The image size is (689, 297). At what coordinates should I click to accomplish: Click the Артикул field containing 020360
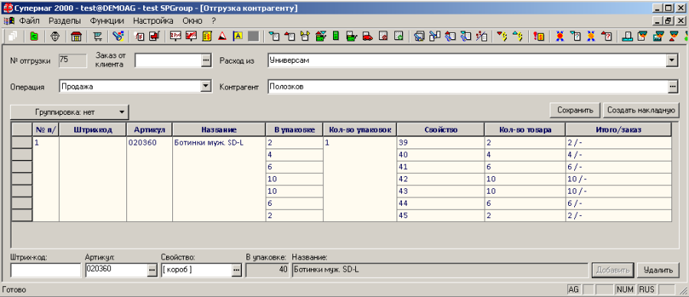[116, 270]
